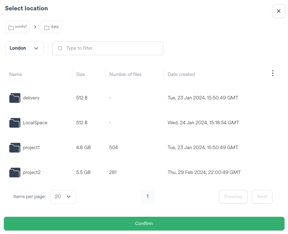Open the three-dot column options menu
288x234 pixels.
(272, 73)
